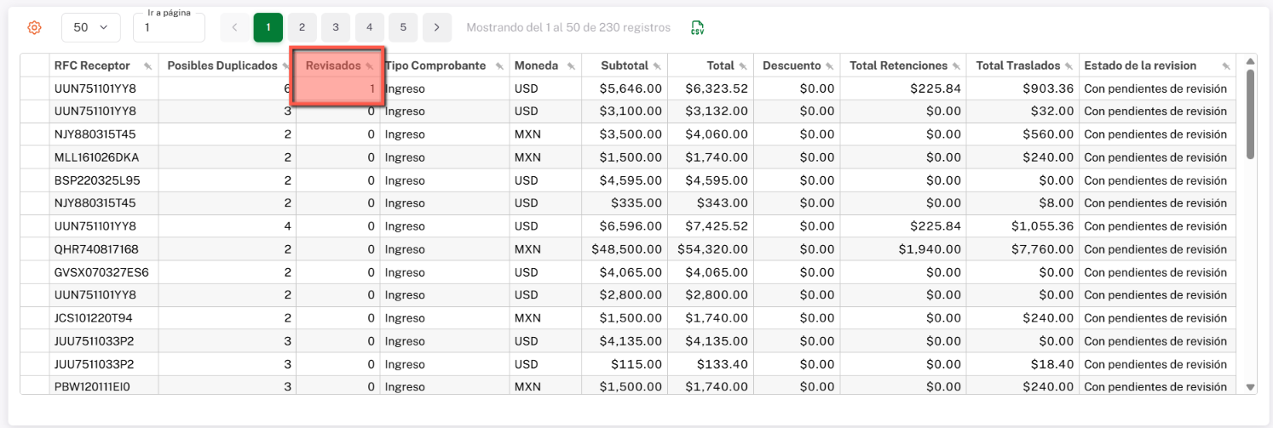Pin the Estado de la revision column
Image resolution: width=1273 pixels, height=428 pixels.
1225,66
